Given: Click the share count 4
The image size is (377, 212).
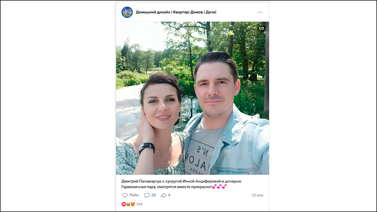Looking at the screenshot, I should pyautogui.click(x=169, y=195).
